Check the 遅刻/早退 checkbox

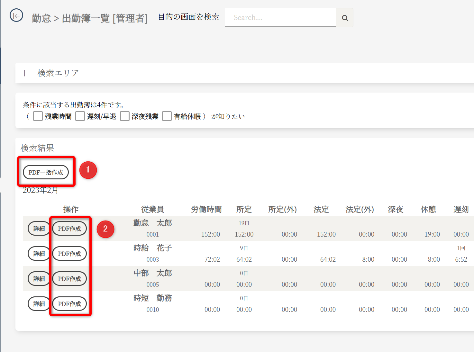tap(80, 116)
